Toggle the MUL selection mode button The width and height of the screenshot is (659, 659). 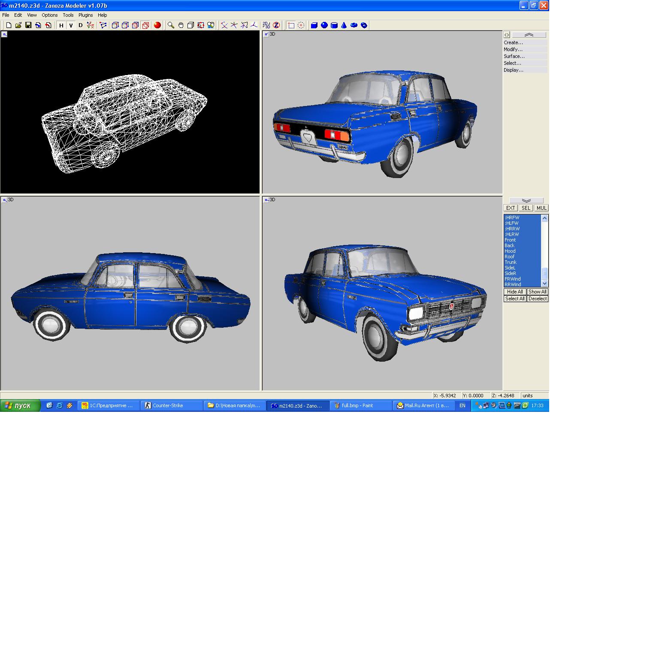click(x=541, y=208)
